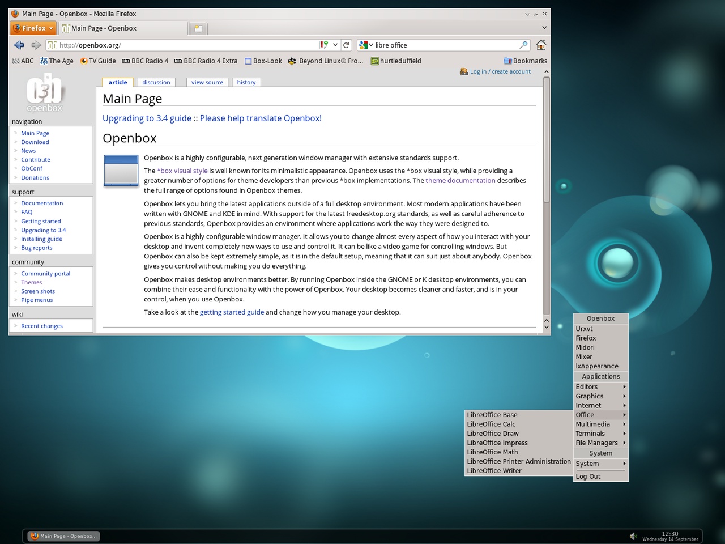Expand the System submenu

tap(601, 464)
